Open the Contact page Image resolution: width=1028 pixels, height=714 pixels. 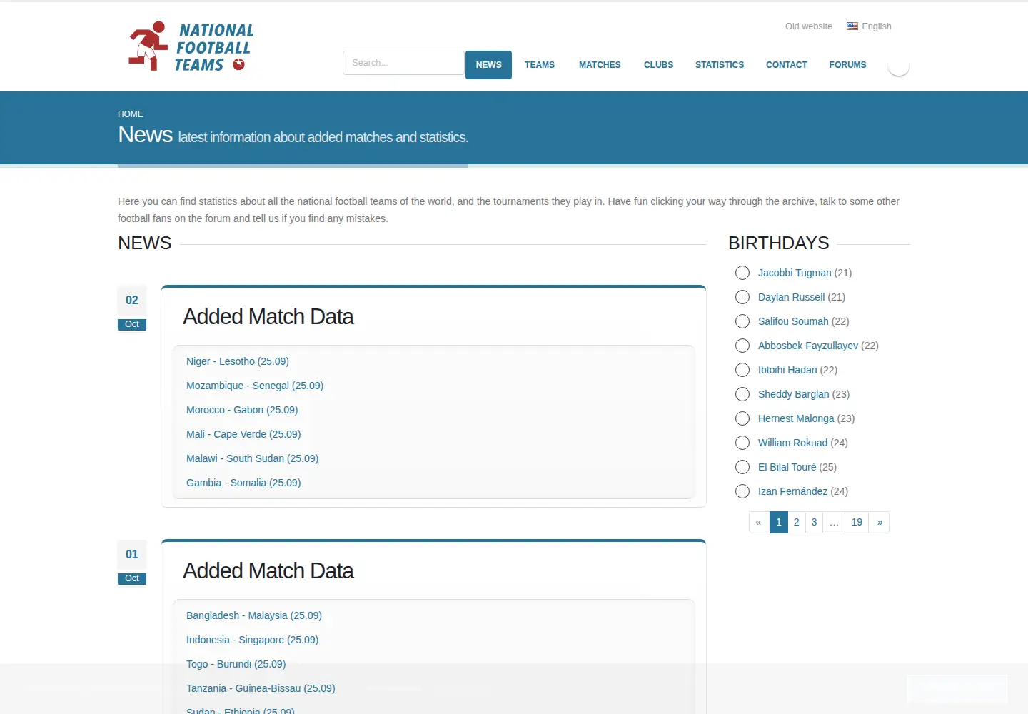click(x=787, y=65)
